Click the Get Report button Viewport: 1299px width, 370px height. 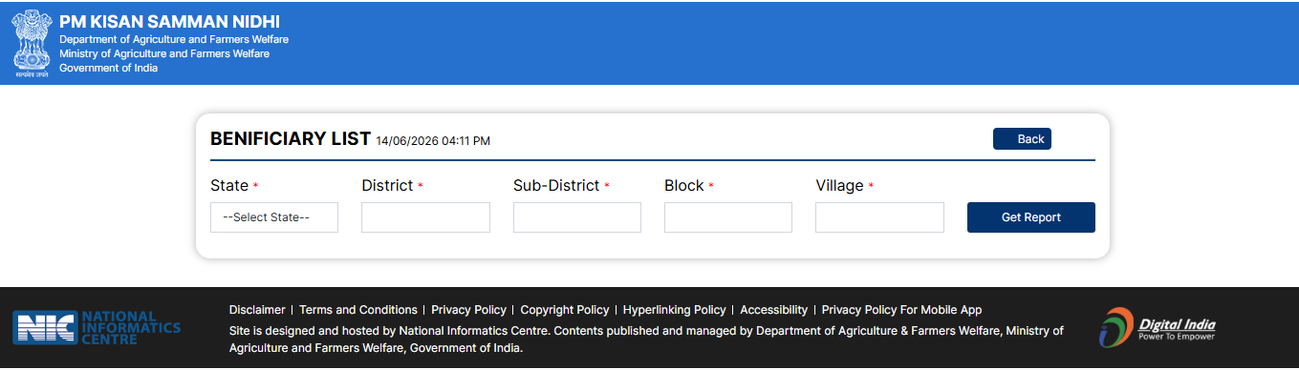coord(1031,217)
